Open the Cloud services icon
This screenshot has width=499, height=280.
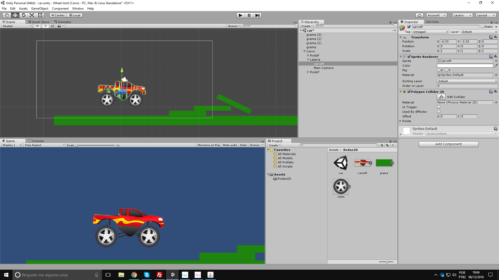tap(419, 15)
